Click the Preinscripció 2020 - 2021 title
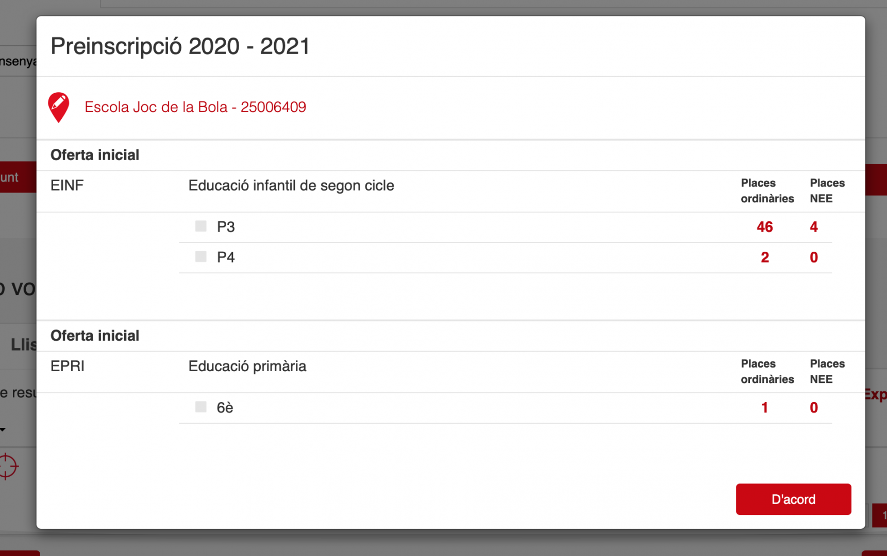Screen dimensions: 887x556 (x=180, y=46)
